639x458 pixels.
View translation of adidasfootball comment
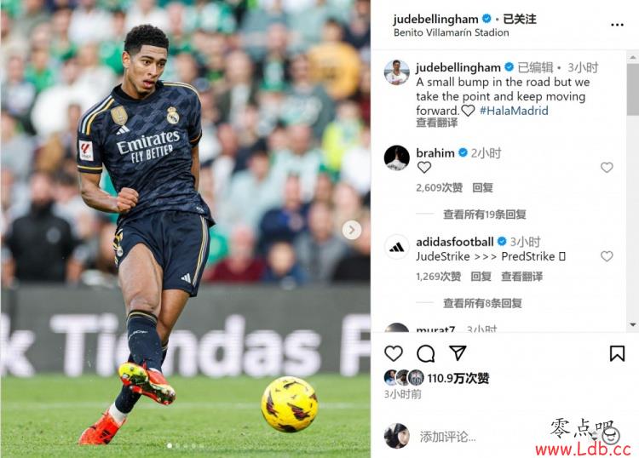[x=521, y=277]
